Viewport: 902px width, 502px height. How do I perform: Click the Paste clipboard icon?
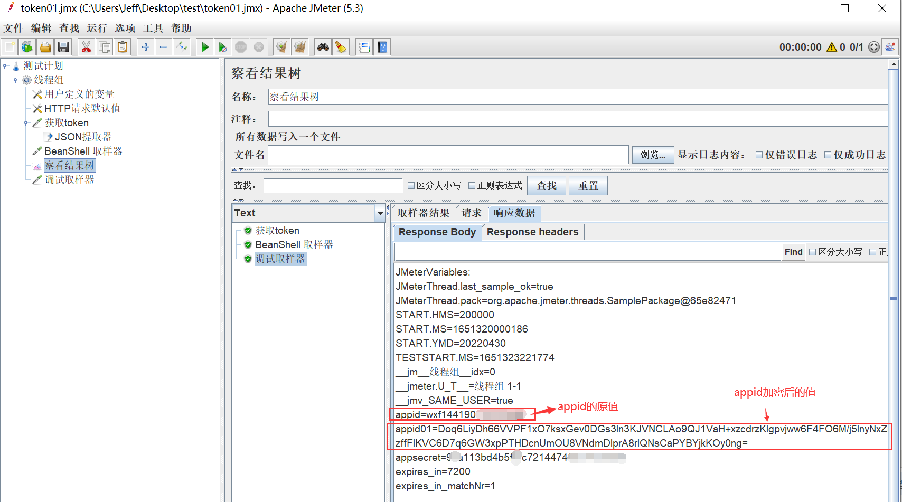coord(123,48)
